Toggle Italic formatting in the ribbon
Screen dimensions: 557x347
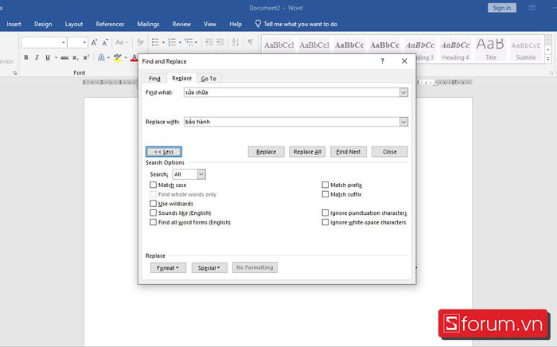point(37,57)
